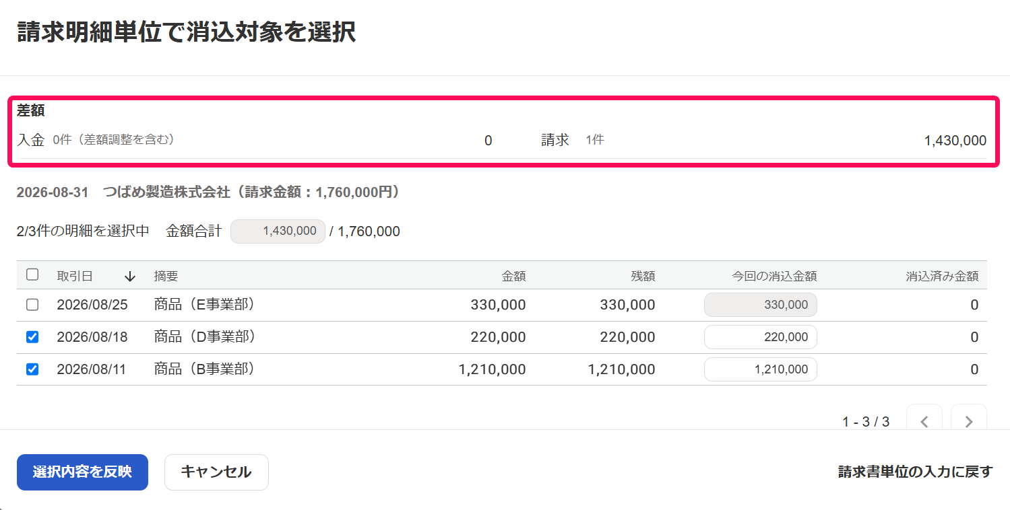Click the 消込済み金額 column header

942,277
